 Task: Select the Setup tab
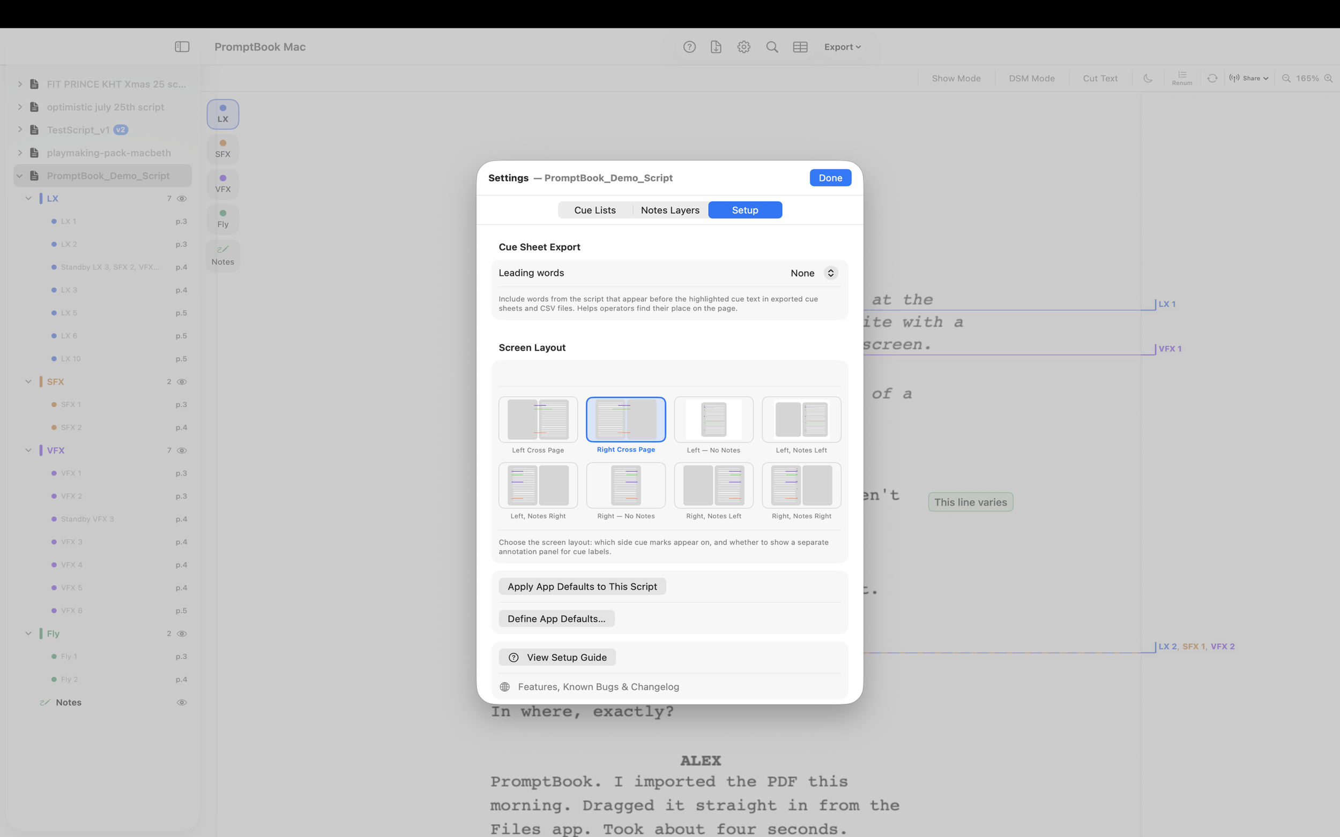click(745, 210)
